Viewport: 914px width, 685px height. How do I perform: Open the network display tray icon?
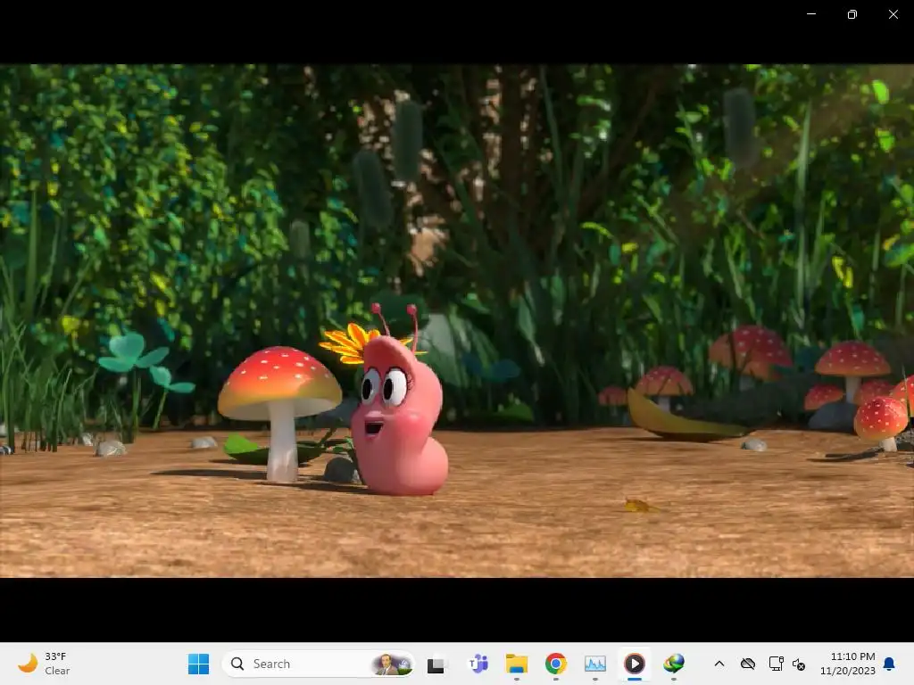[x=776, y=664]
